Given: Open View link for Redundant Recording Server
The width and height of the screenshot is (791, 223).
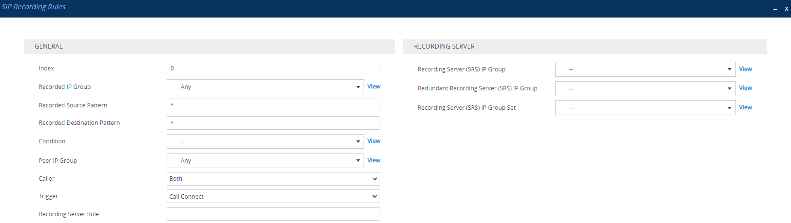Looking at the screenshot, I should [745, 88].
